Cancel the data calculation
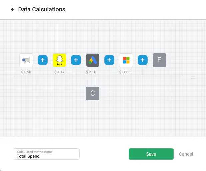This screenshot has height=171, width=206. point(186,154)
